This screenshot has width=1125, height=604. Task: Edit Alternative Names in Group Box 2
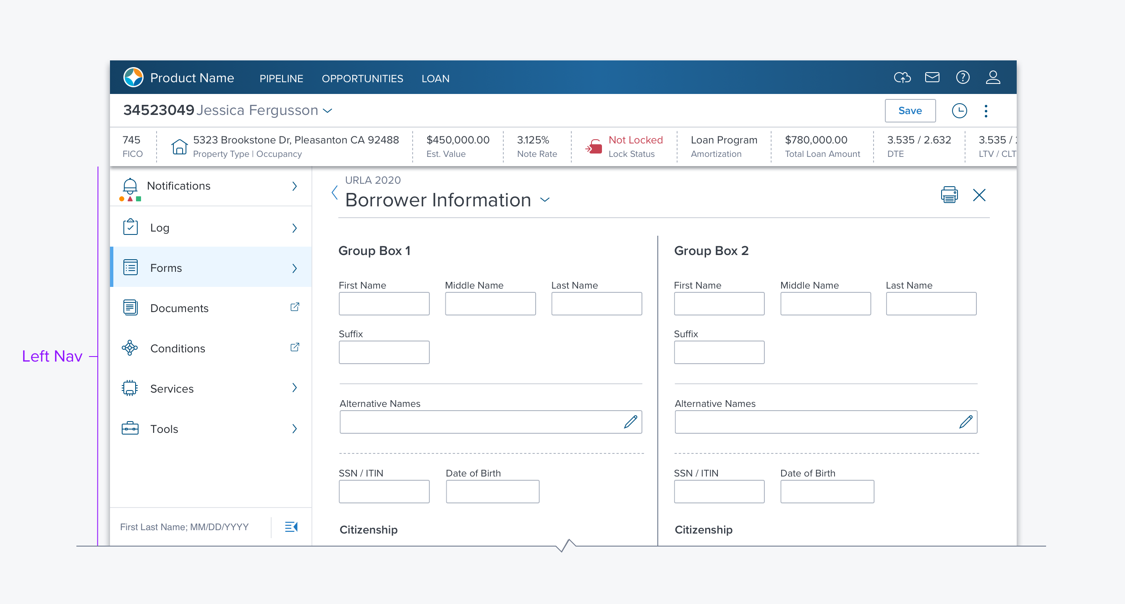[965, 422]
